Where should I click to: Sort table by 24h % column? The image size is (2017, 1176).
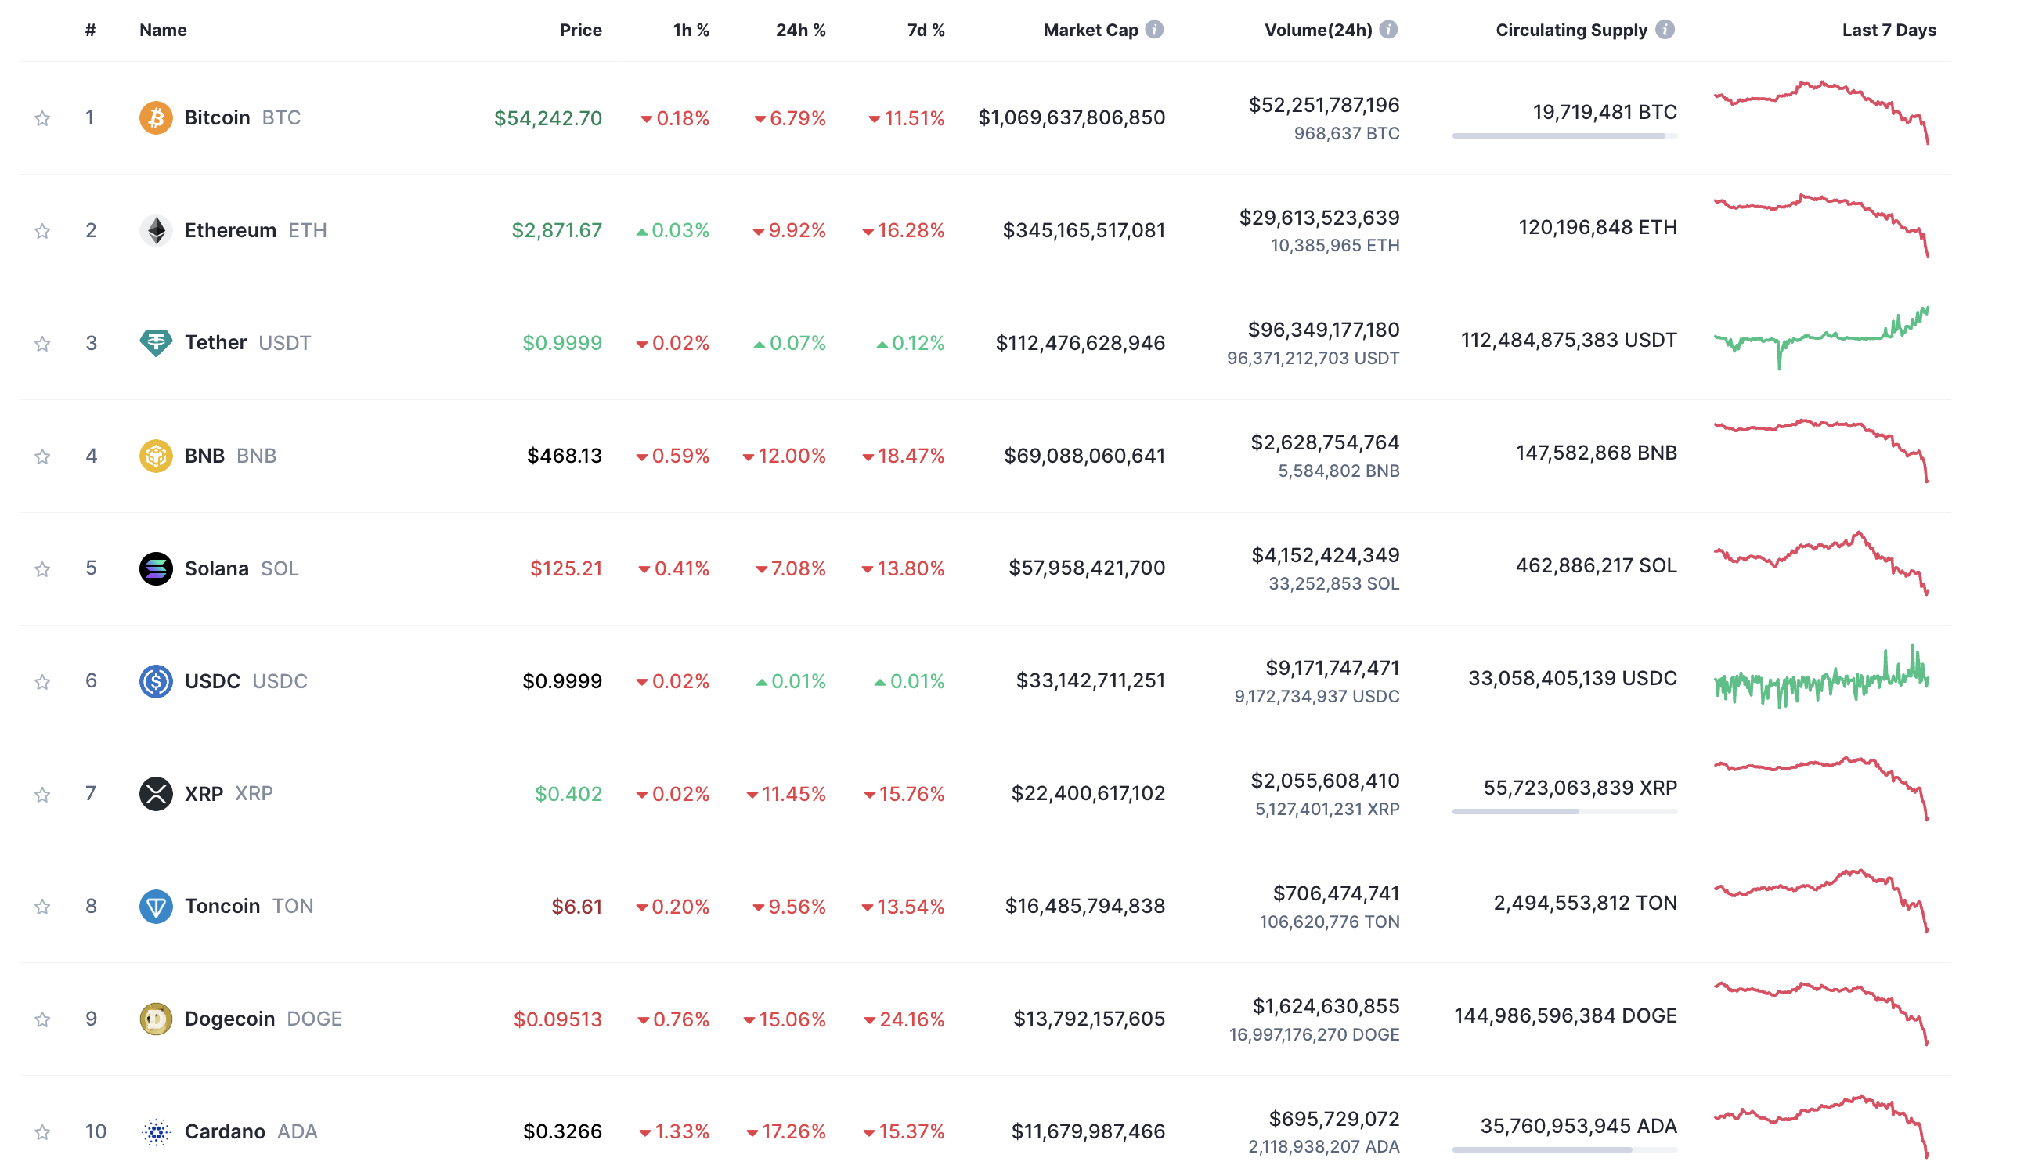point(799,31)
